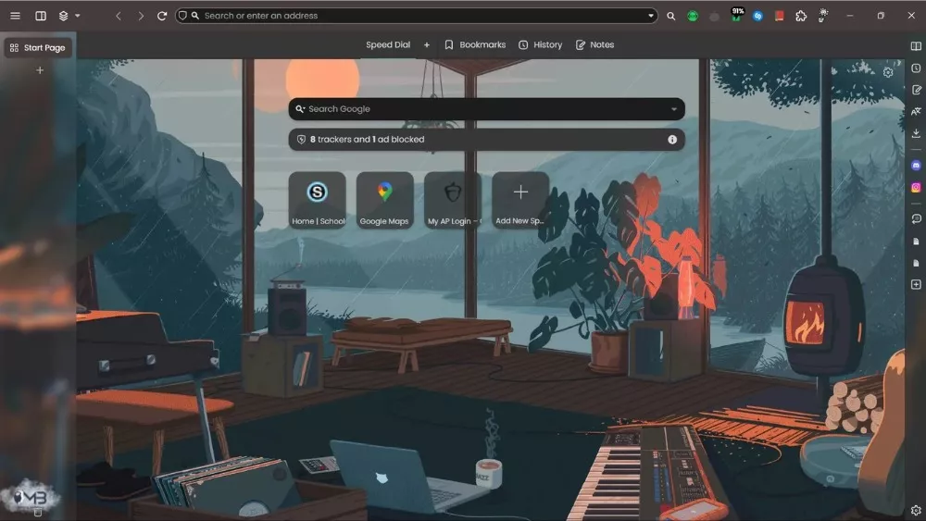Switch to the History tab

540,44
